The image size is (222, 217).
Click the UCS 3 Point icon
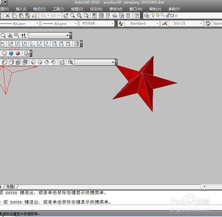[46, 44]
